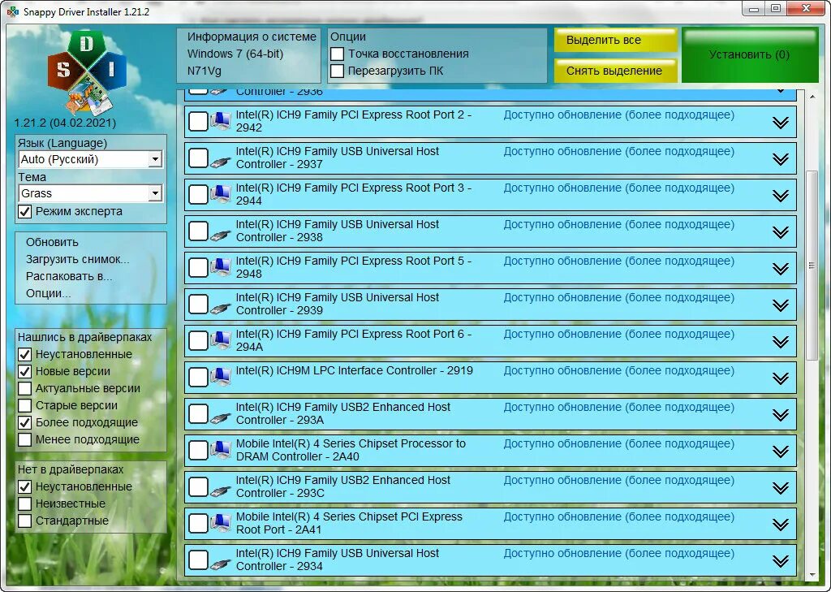The height and width of the screenshot is (592, 831).
Task: Expand details for Root Port 5 - 2948
Action: click(x=780, y=269)
